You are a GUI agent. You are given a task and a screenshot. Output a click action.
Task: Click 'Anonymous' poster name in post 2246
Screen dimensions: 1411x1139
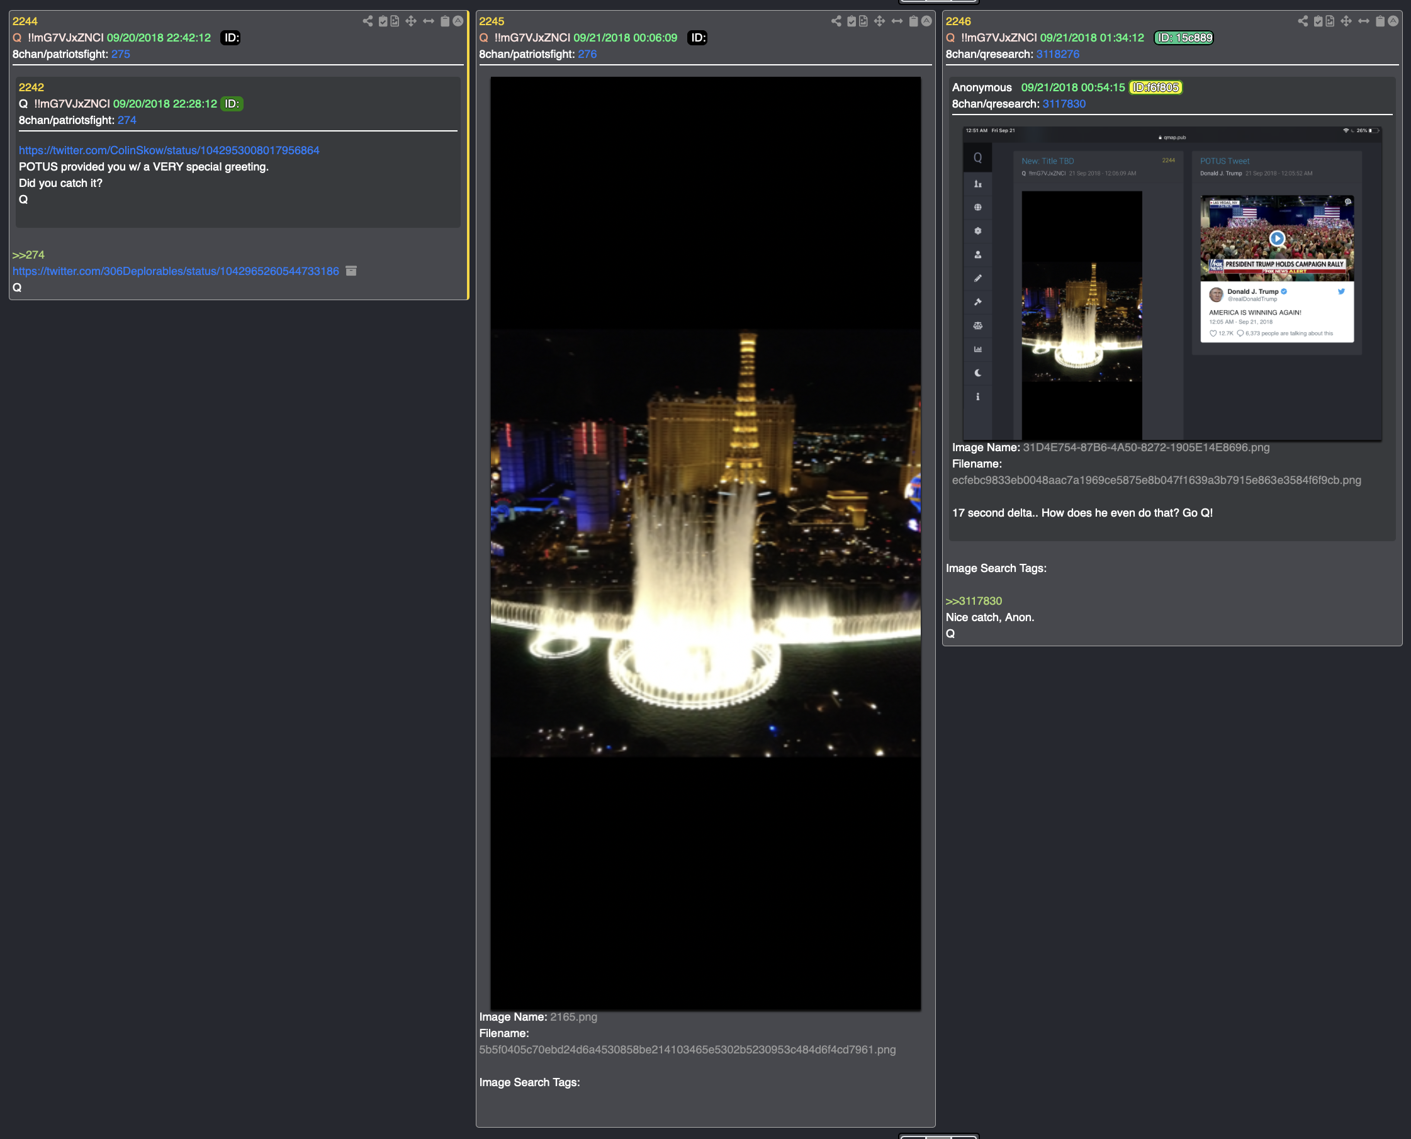point(982,87)
